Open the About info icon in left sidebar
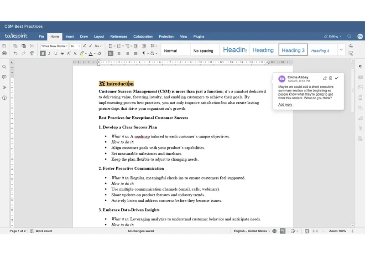The image size is (365, 255). 4,97
